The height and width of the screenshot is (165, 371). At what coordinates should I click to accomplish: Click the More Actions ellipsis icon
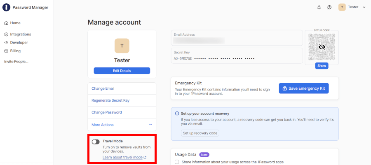click(x=150, y=124)
